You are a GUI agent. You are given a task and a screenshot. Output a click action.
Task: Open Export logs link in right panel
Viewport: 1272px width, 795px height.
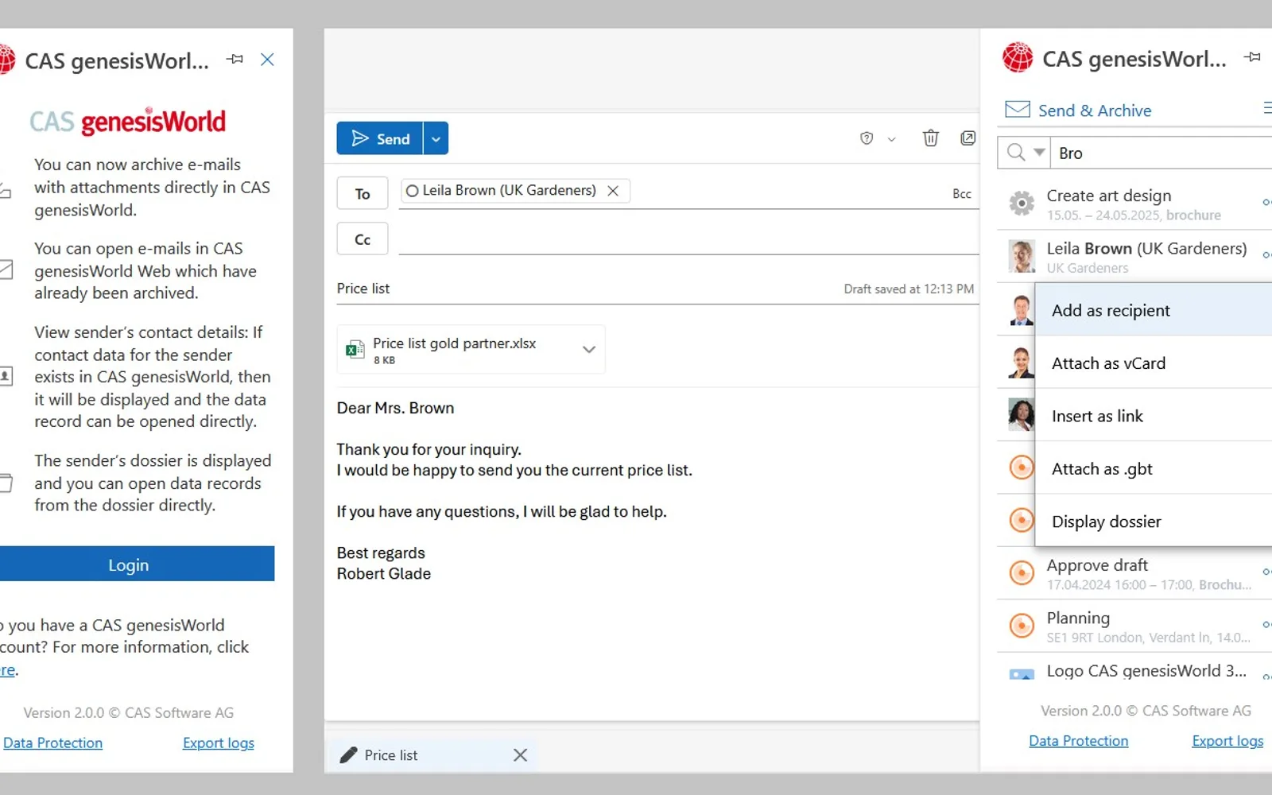(x=1227, y=741)
